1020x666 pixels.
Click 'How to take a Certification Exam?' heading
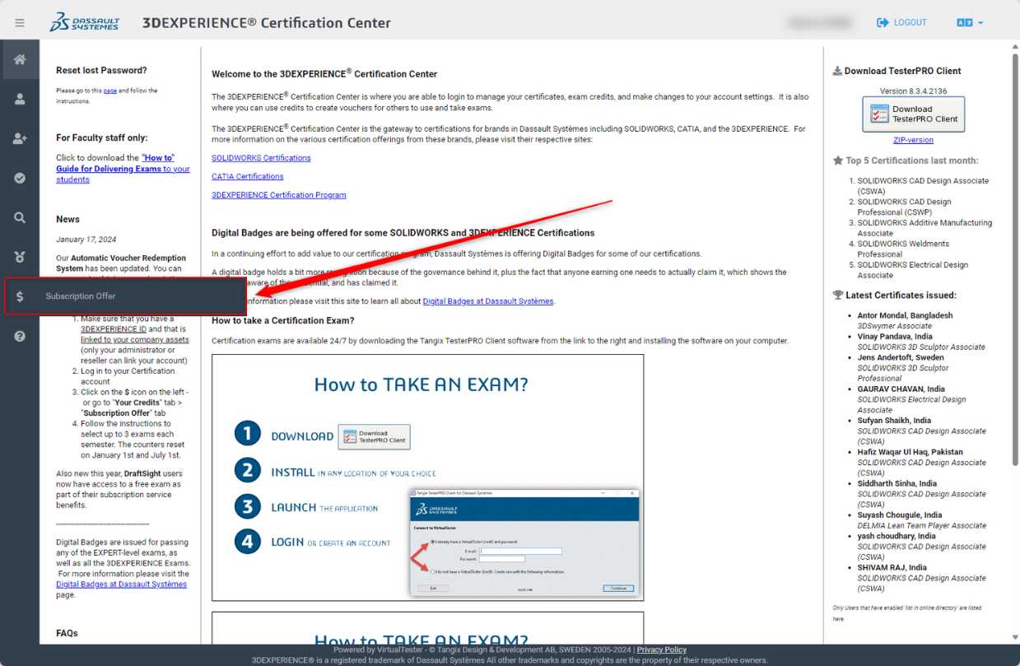(x=283, y=320)
